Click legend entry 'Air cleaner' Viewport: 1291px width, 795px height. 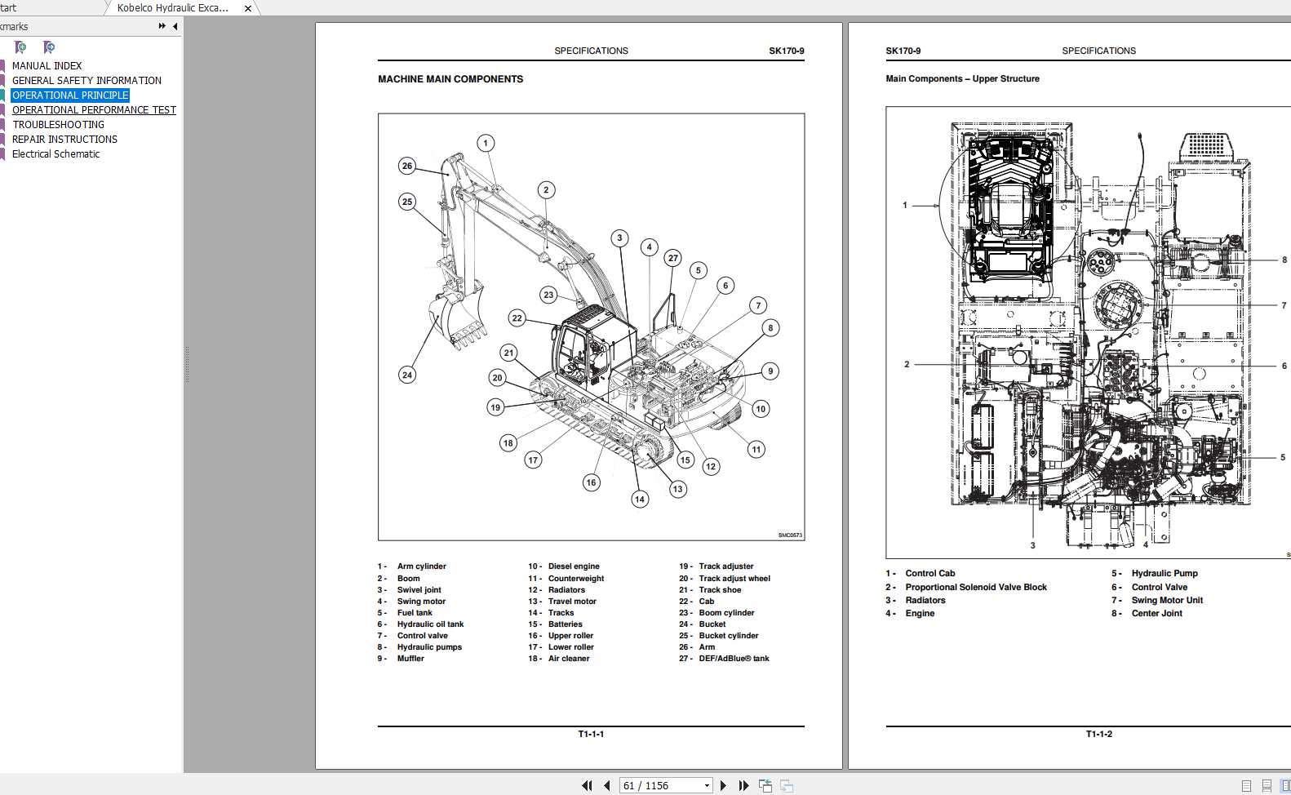pyautogui.click(x=569, y=659)
